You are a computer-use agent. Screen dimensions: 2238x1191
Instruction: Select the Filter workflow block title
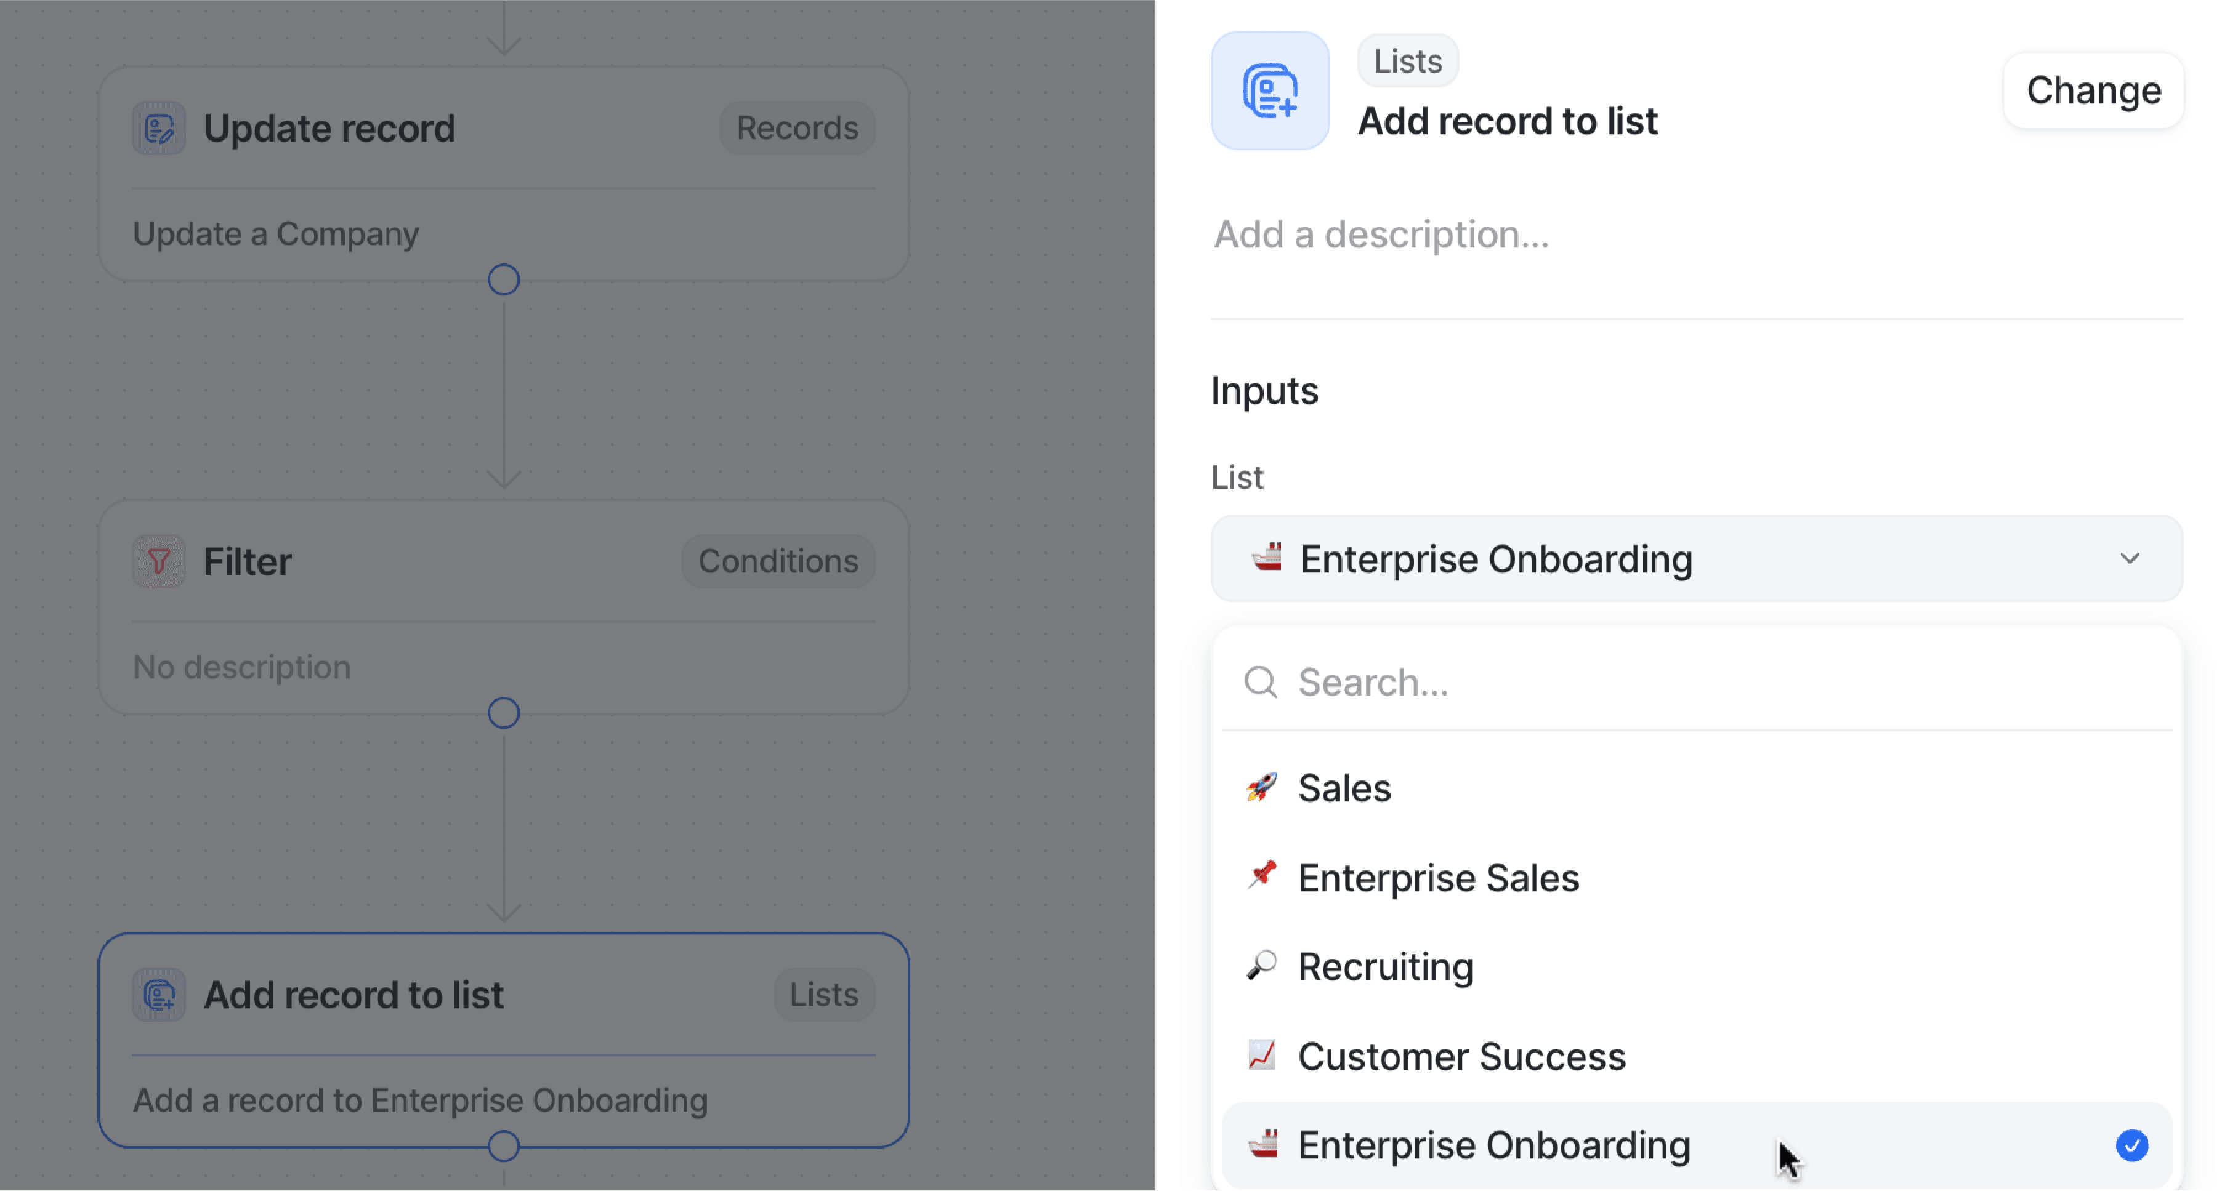click(x=247, y=561)
